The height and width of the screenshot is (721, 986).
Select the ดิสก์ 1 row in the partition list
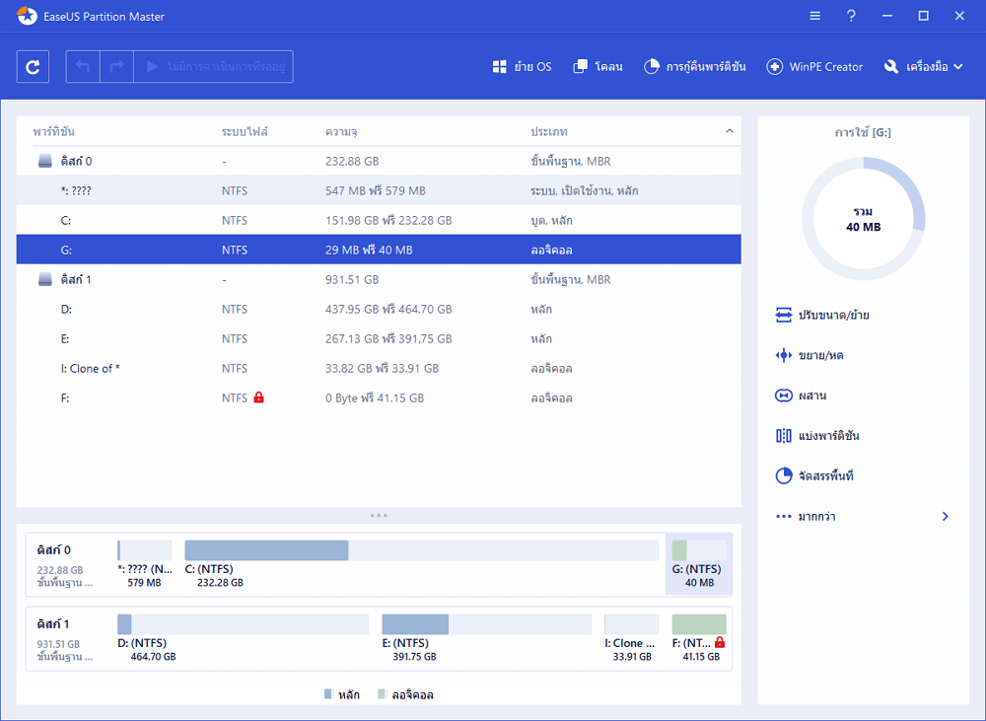click(379, 279)
